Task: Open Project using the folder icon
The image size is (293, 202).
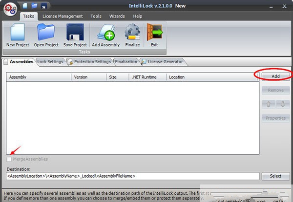Action: (x=46, y=35)
